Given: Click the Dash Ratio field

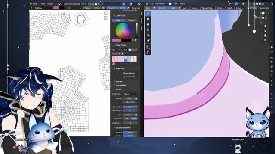Looking at the screenshot, I should 130,107.
